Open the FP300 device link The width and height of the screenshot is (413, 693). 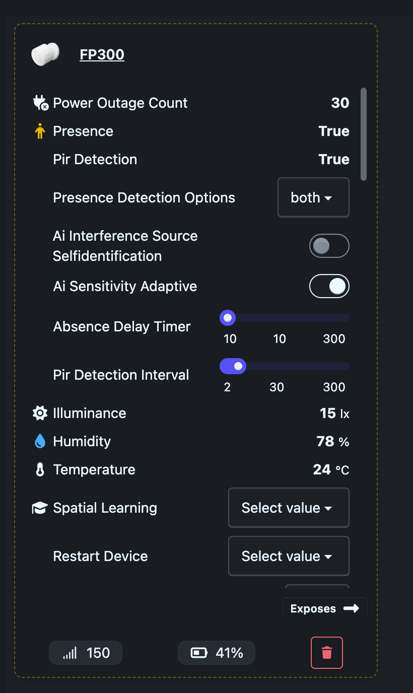click(102, 54)
